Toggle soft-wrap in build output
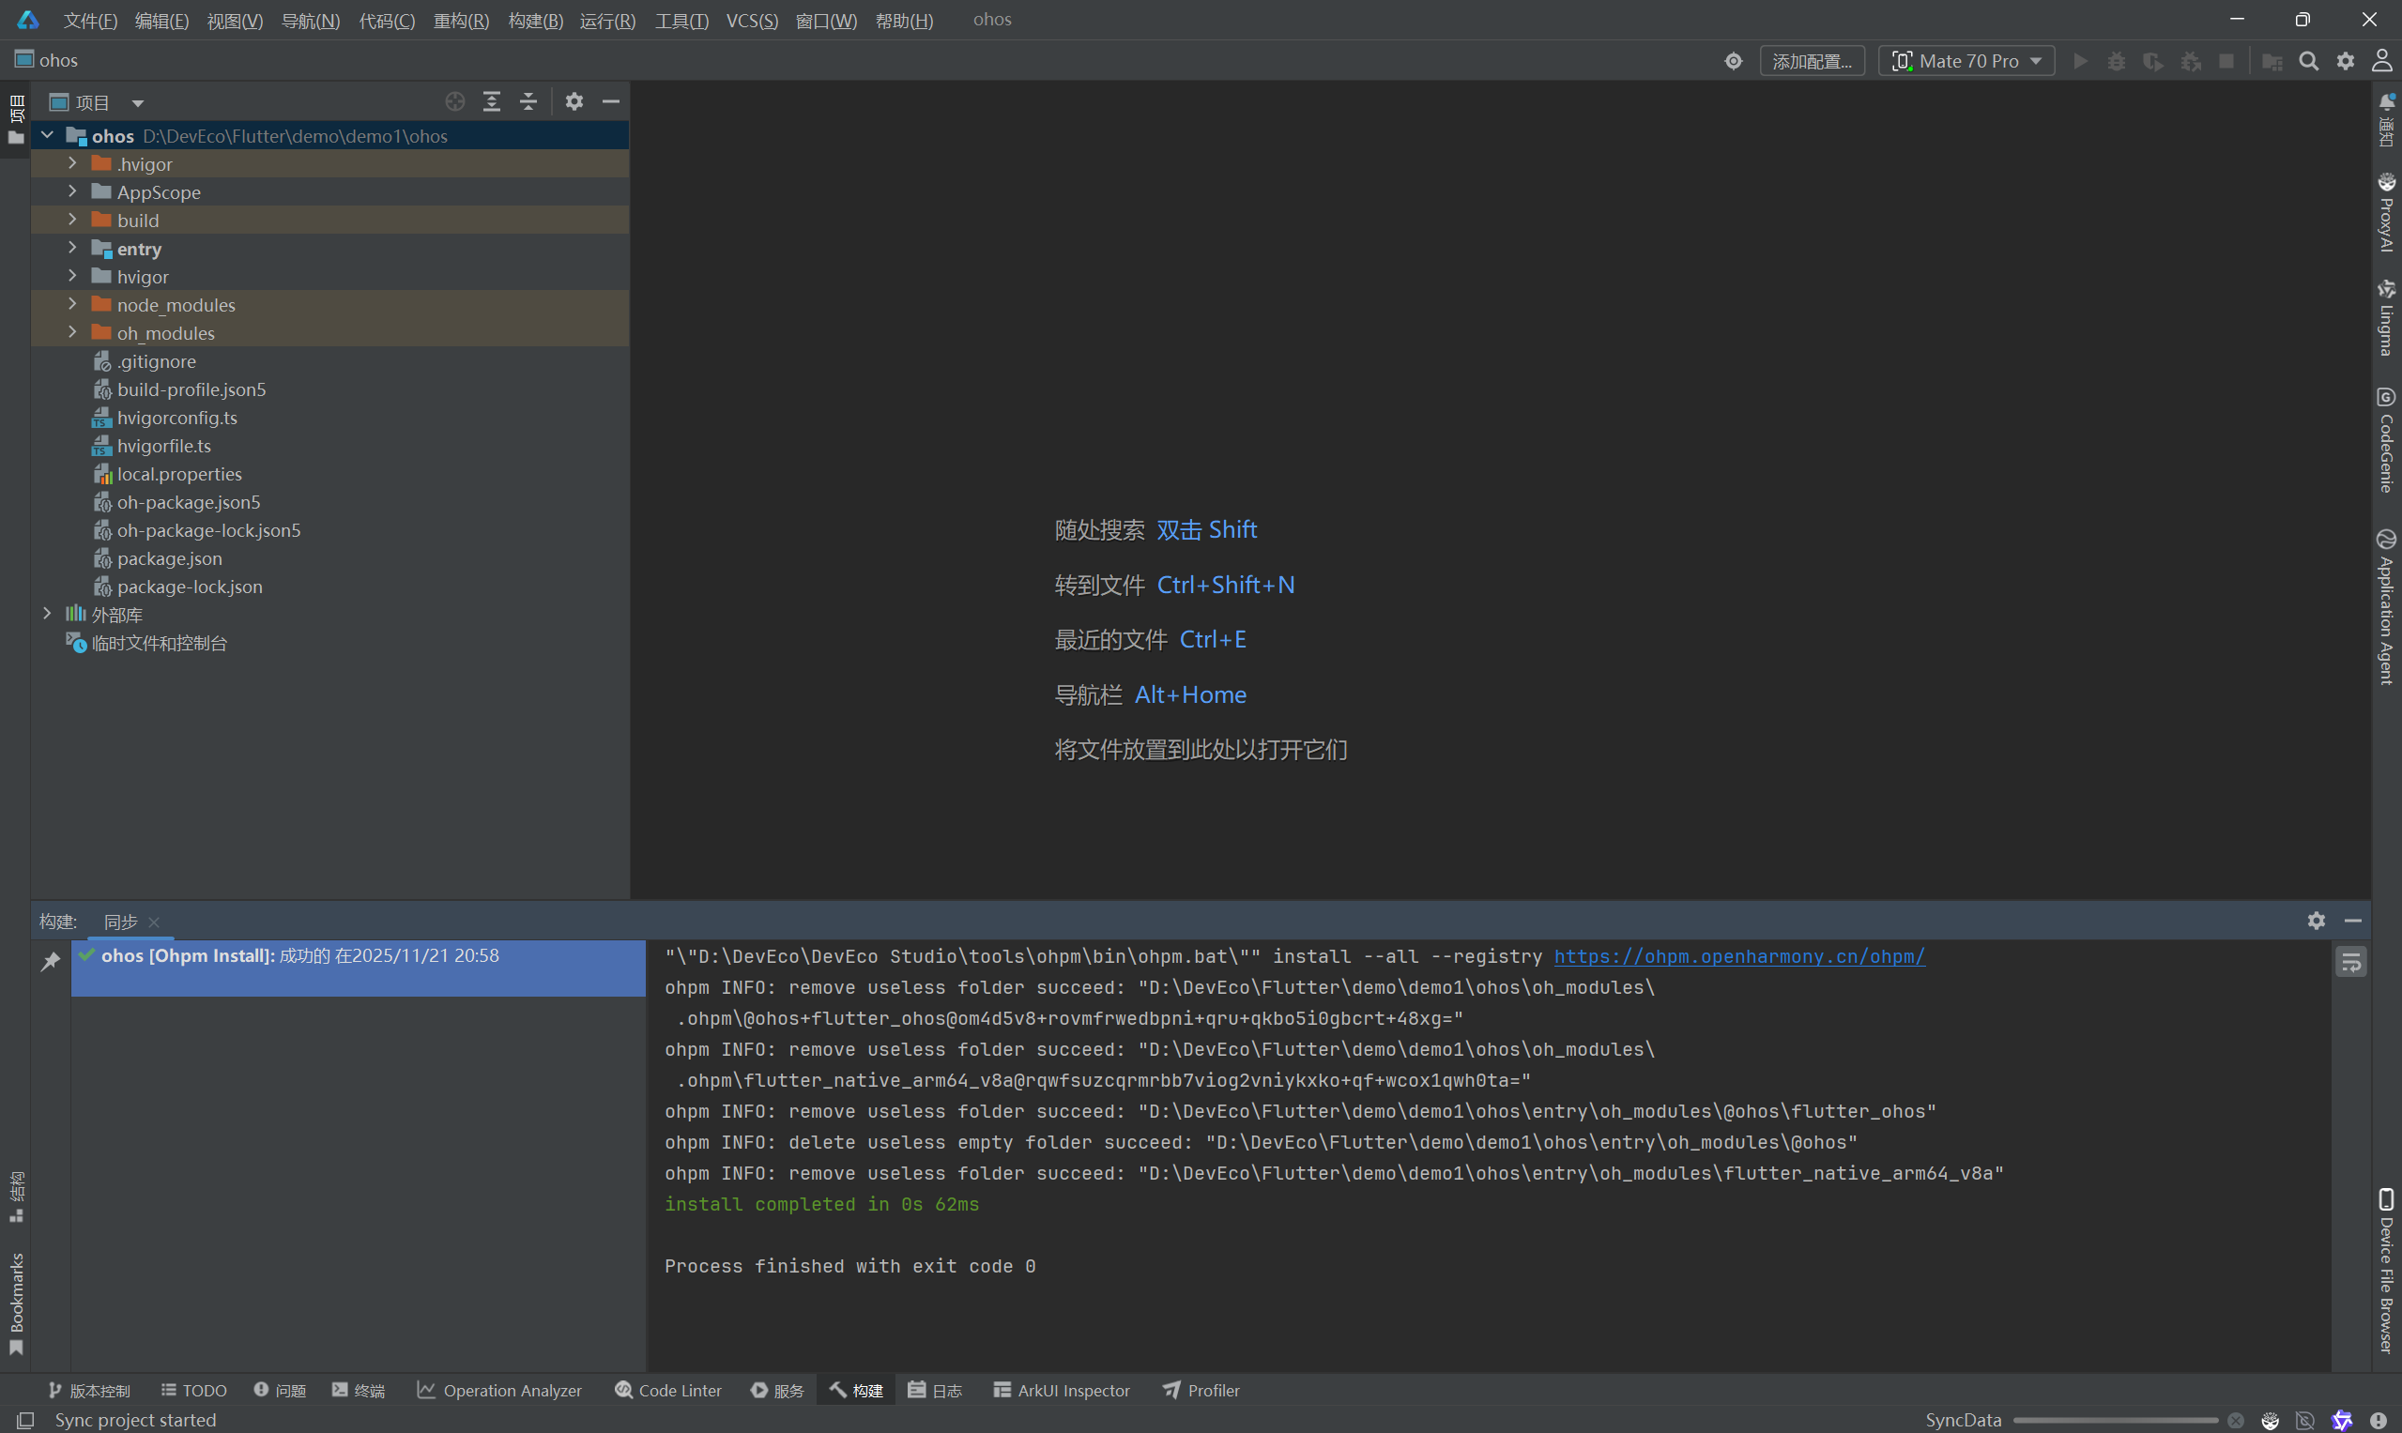Image resolution: width=2402 pixels, height=1433 pixels. (x=2350, y=962)
